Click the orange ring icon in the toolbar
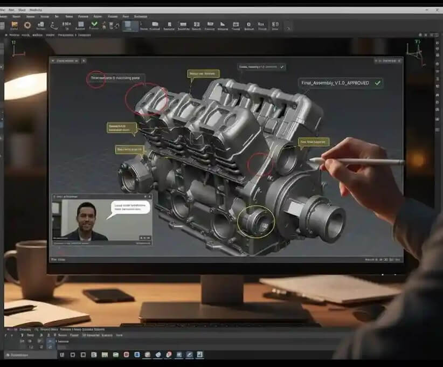The width and height of the screenshot is (443, 367). coord(27,25)
